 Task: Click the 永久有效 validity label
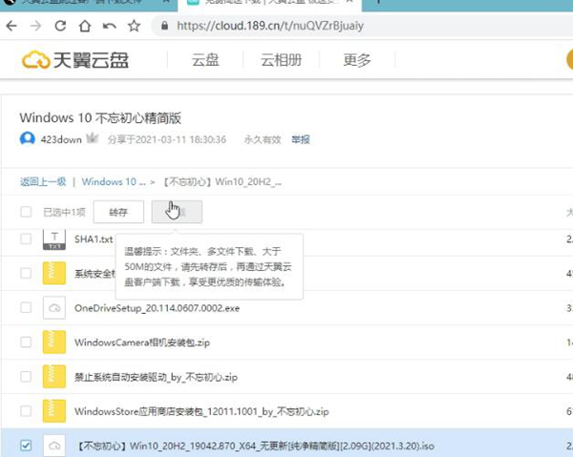click(x=263, y=139)
